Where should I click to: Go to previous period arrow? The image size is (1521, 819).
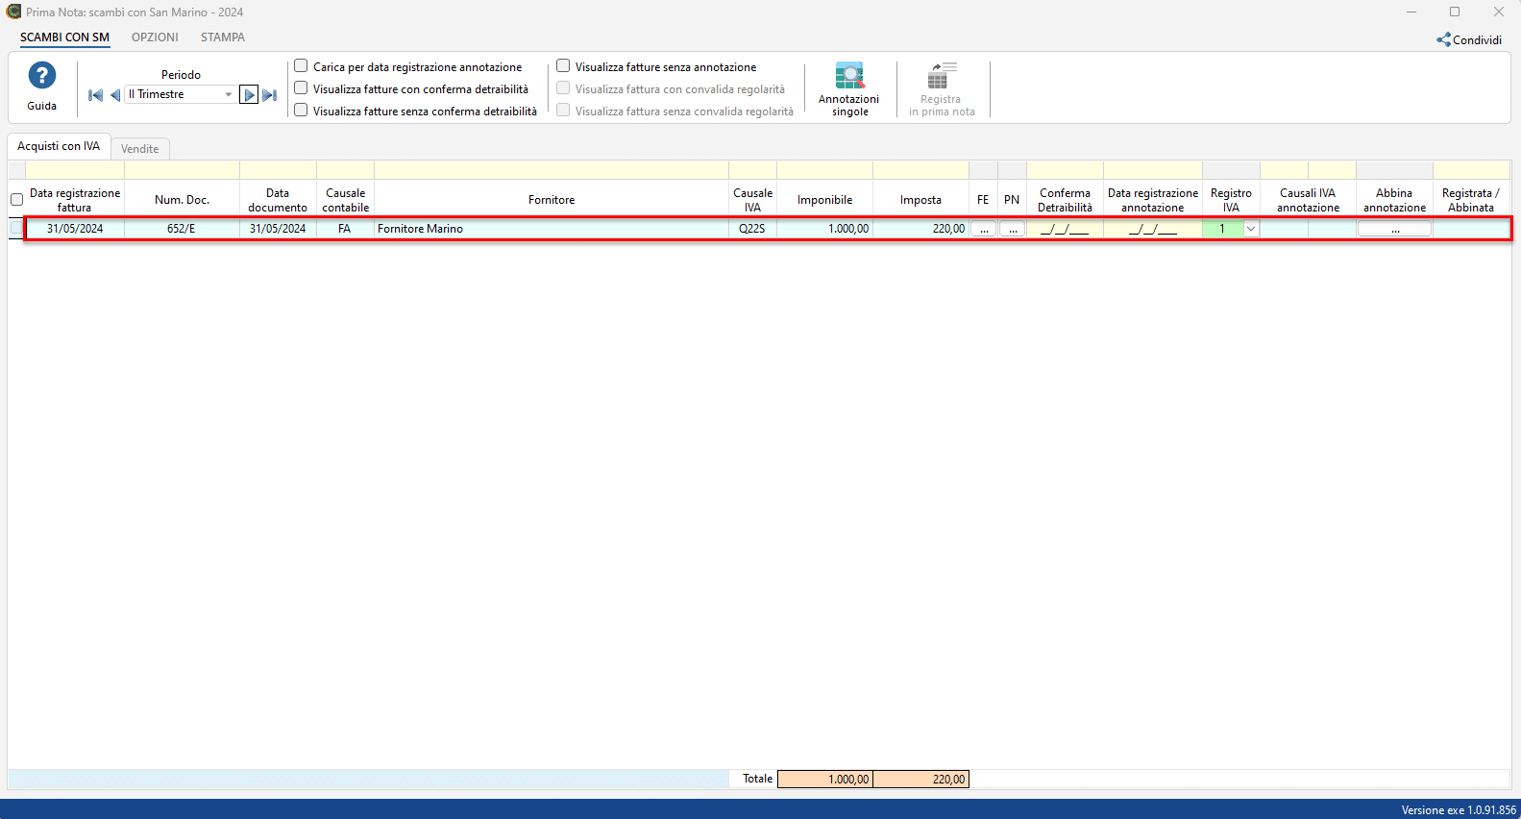(115, 95)
